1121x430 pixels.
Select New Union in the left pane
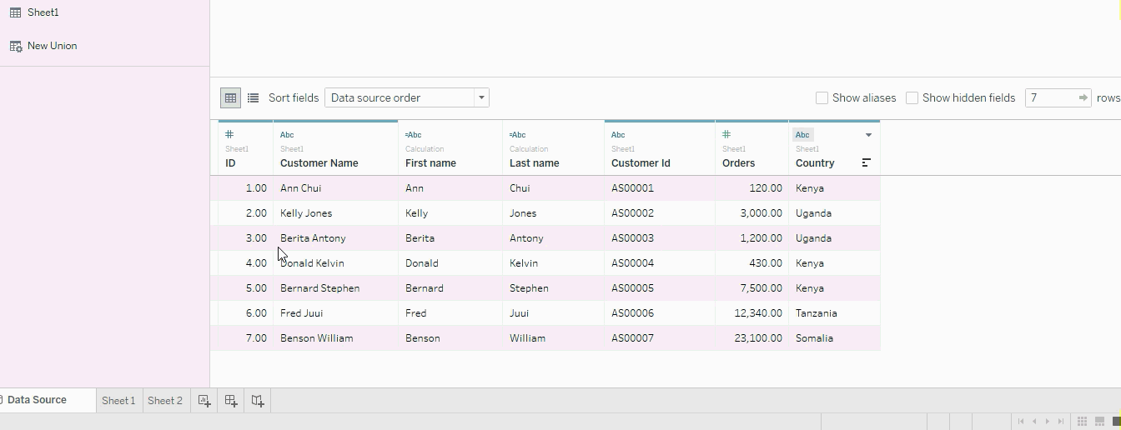click(x=52, y=46)
